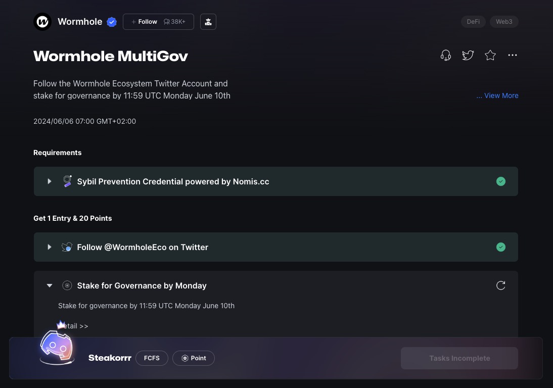This screenshot has width=553, height=388.
Task: Click the Point reward pill
Action: [x=194, y=358]
